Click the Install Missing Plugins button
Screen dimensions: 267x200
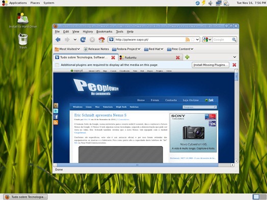[x=210, y=65]
